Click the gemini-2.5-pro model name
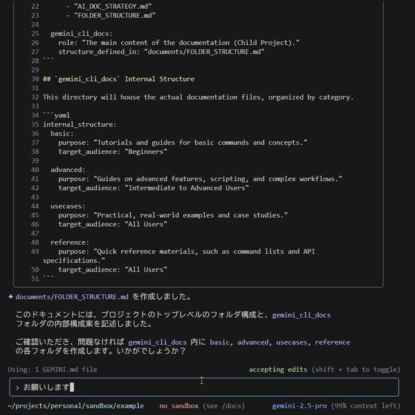This screenshot has width=415, height=415. (x=299, y=406)
